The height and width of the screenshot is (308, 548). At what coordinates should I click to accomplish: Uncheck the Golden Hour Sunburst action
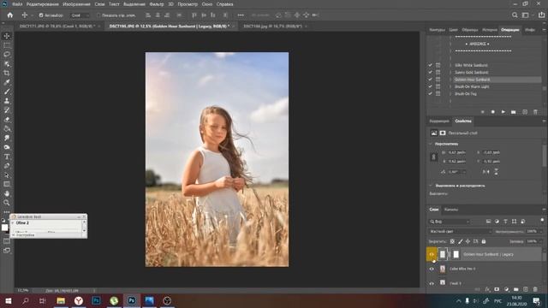point(430,80)
